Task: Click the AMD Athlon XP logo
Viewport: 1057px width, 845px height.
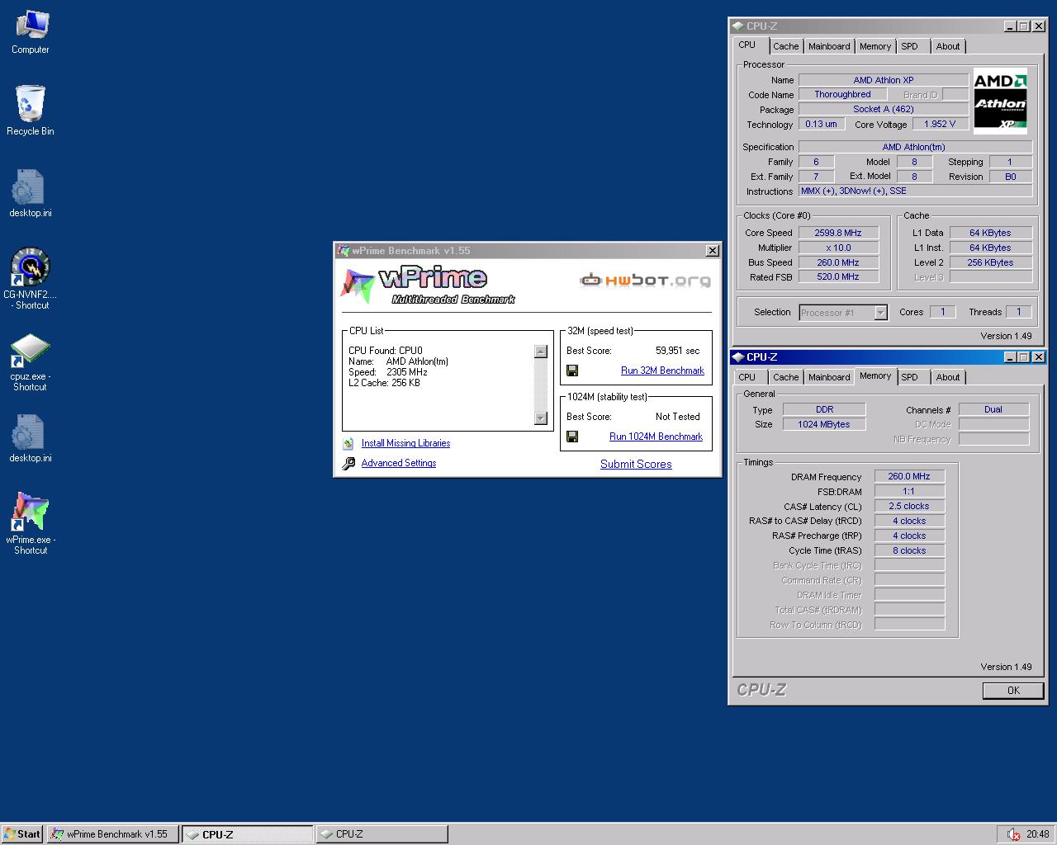Action: click(x=1000, y=101)
